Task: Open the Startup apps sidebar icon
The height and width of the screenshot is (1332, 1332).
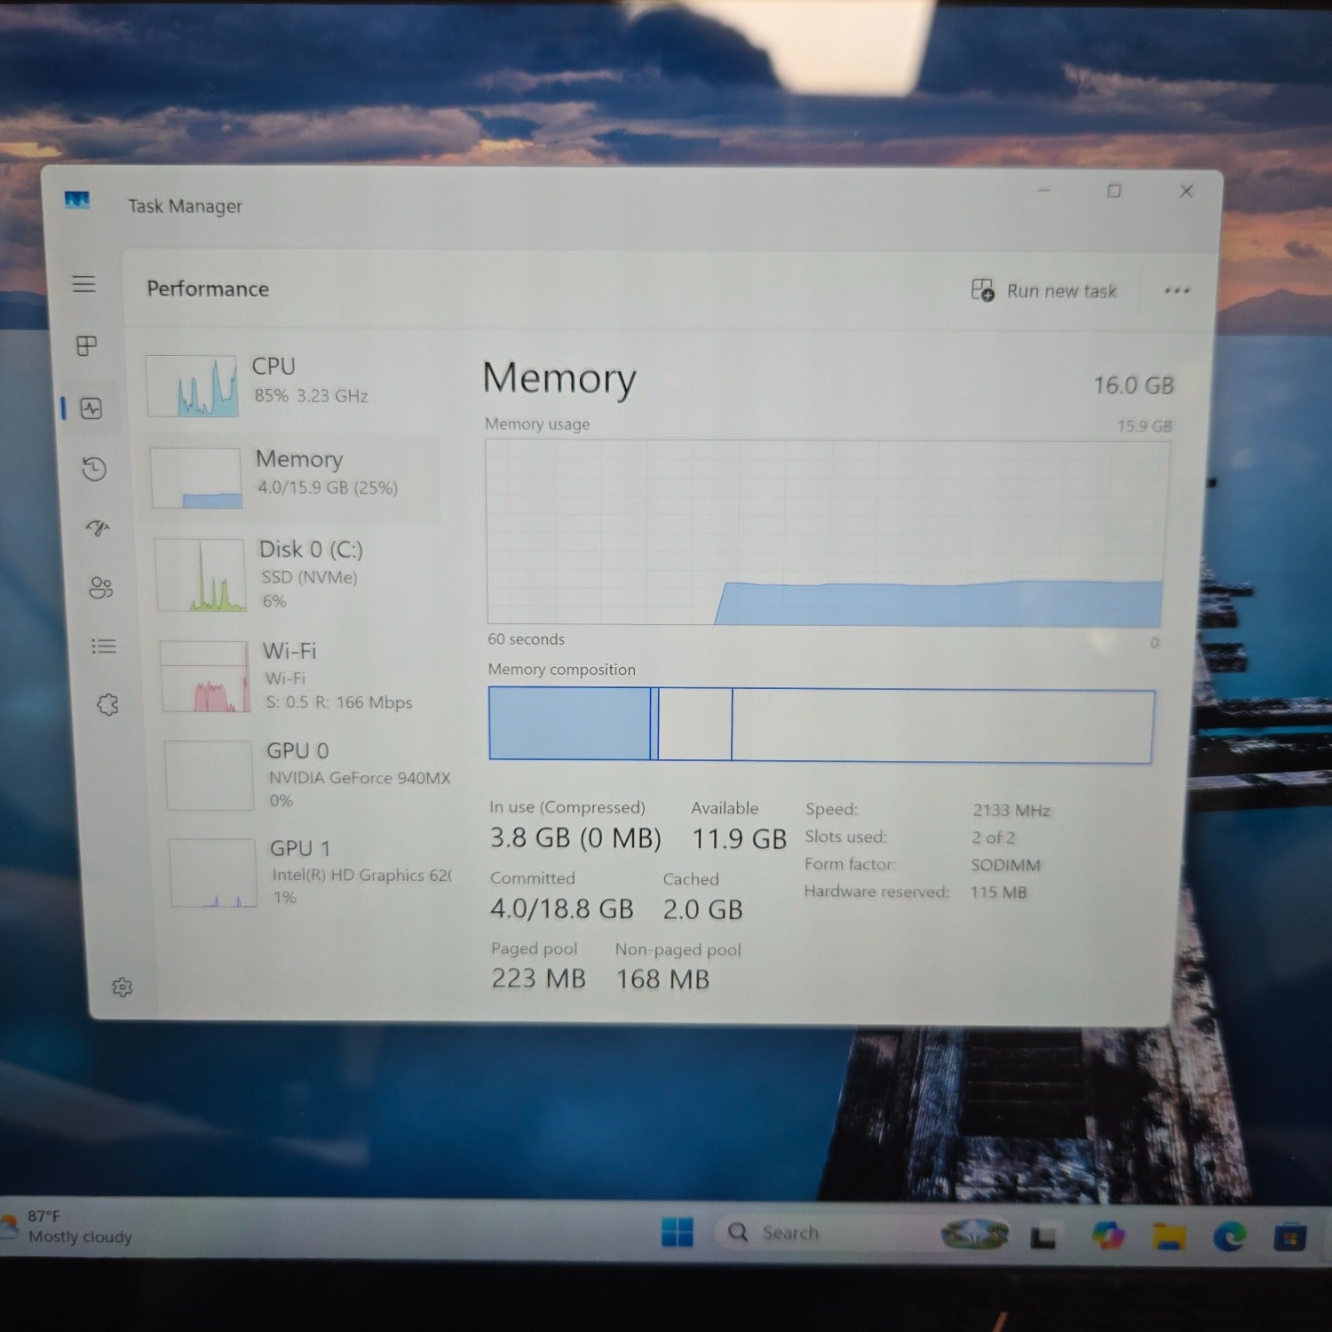Action: pyautogui.click(x=98, y=528)
